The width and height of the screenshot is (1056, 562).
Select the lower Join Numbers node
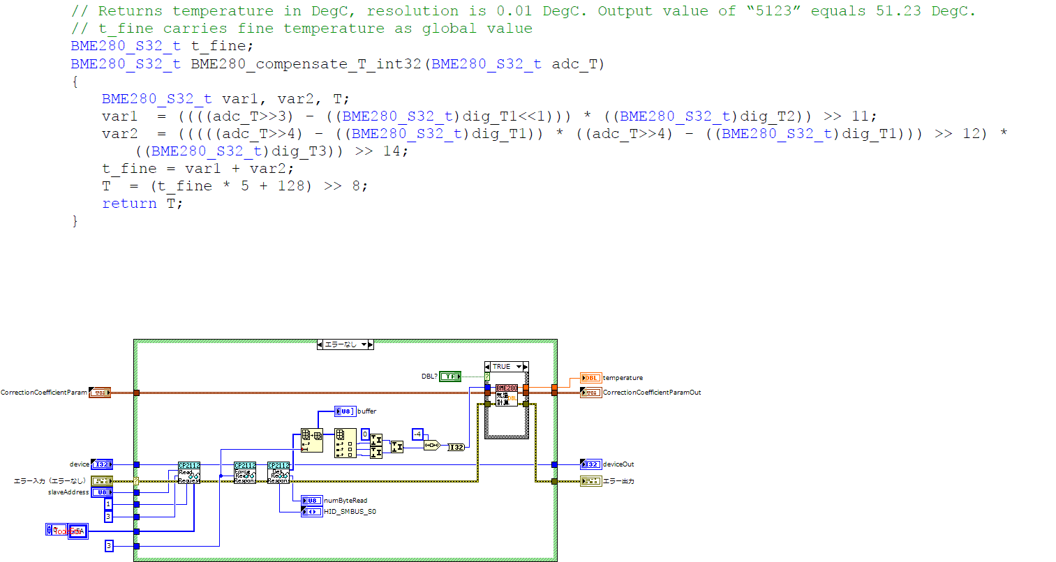click(x=376, y=452)
